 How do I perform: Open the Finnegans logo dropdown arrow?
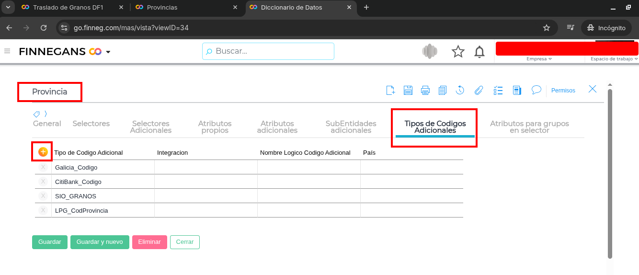pos(108,52)
